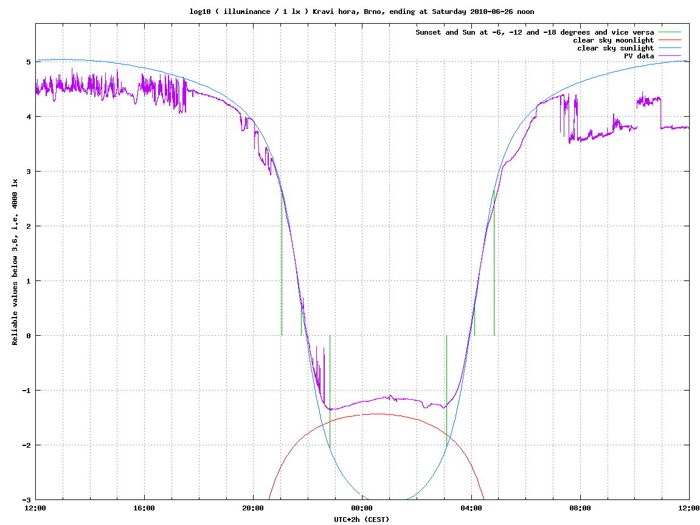Click the peak of the red moonlight curve
700x525 pixels.
tap(377, 414)
